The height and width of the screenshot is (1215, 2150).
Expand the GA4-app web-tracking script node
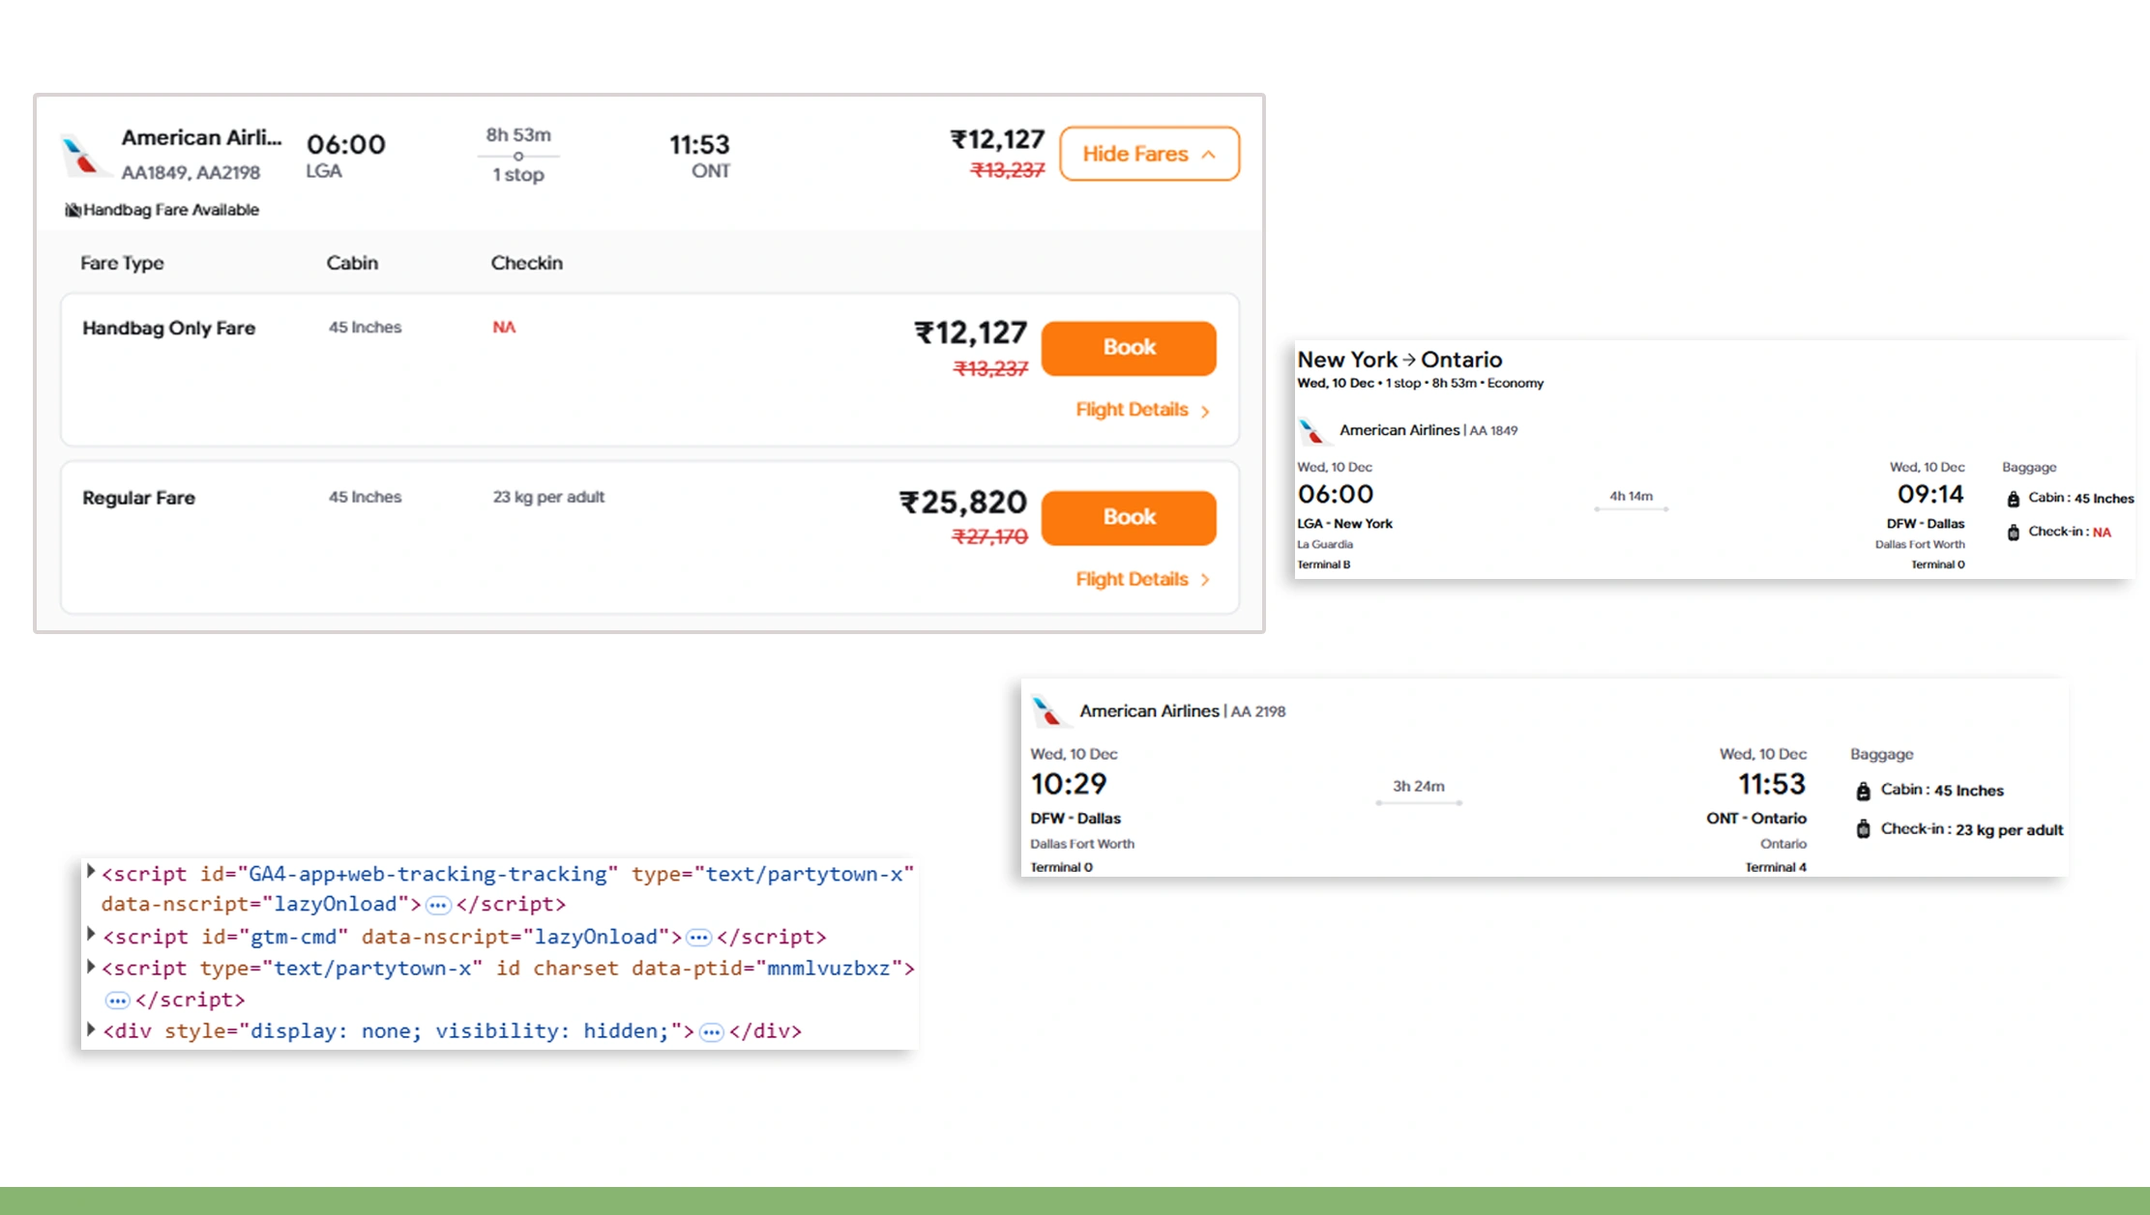point(90,873)
